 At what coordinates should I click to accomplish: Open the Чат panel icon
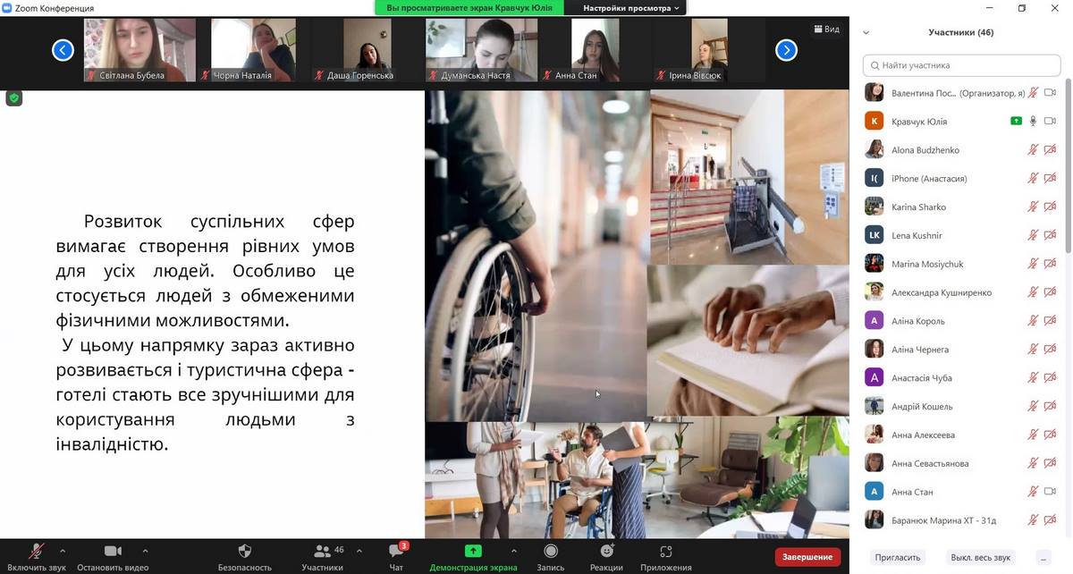coord(396,551)
